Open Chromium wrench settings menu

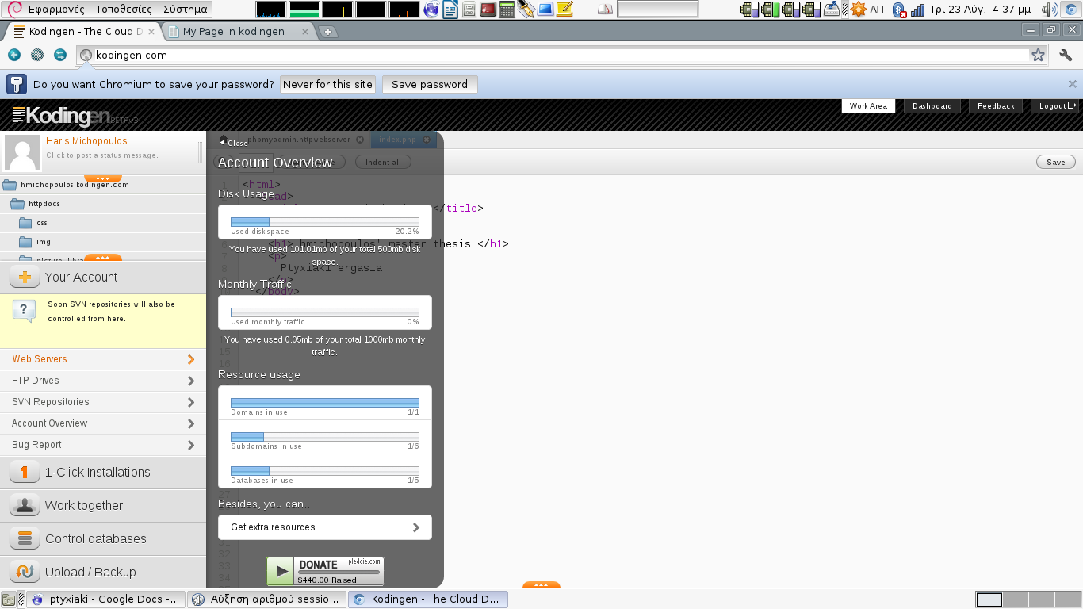(x=1066, y=55)
